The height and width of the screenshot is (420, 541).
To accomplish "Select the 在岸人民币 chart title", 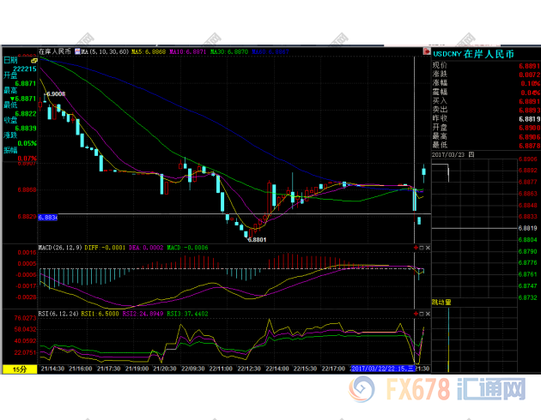I will coord(54,51).
